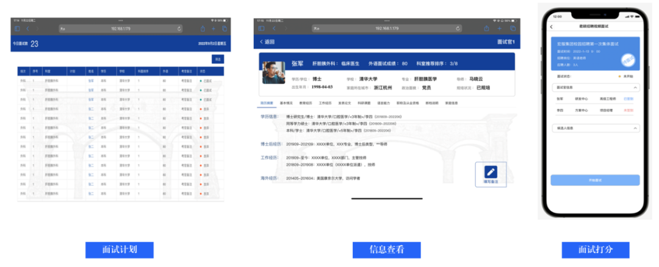Click the 批次 column header
This screenshot has height=267, width=659.
click(x=24, y=72)
